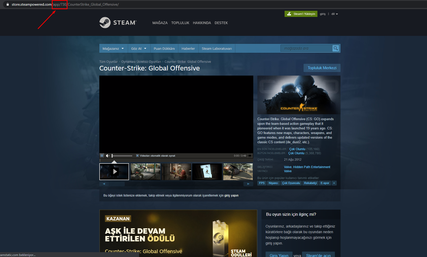Click the thumbnail strip horizontal scrollbar handle

pos(117,184)
